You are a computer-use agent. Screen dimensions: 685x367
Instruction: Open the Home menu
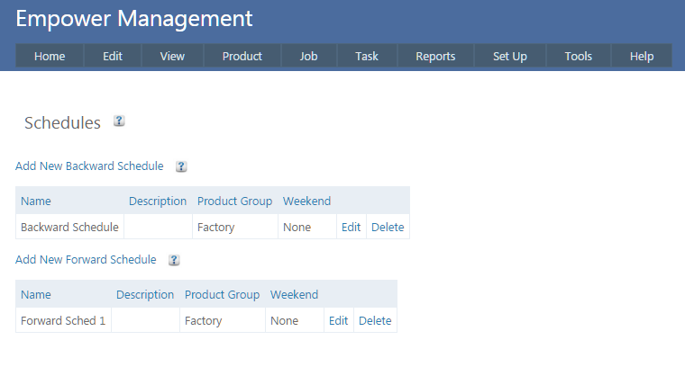click(50, 56)
